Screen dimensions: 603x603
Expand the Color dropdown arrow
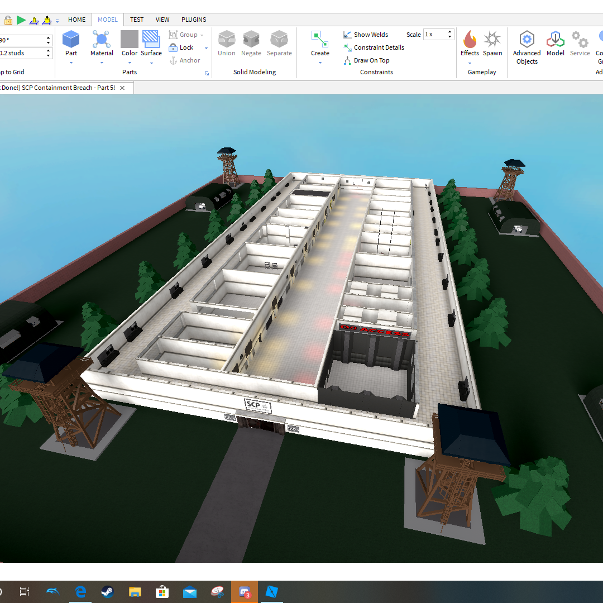pyautogui.click(x=130, y=63)
